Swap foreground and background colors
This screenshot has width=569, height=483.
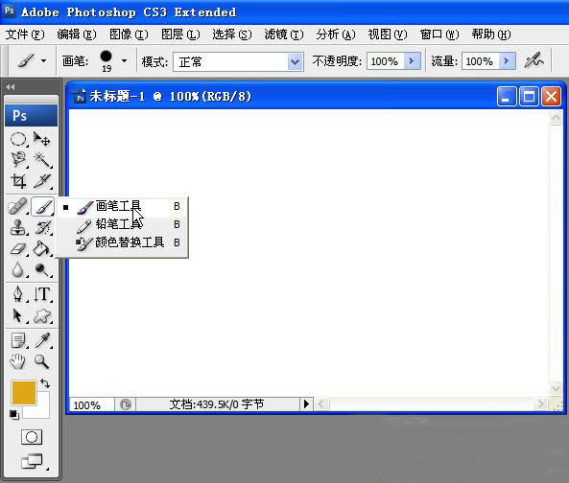coord(45,383)
